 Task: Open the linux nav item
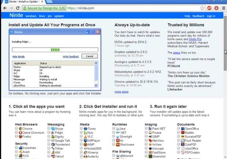tap(42, 16)
